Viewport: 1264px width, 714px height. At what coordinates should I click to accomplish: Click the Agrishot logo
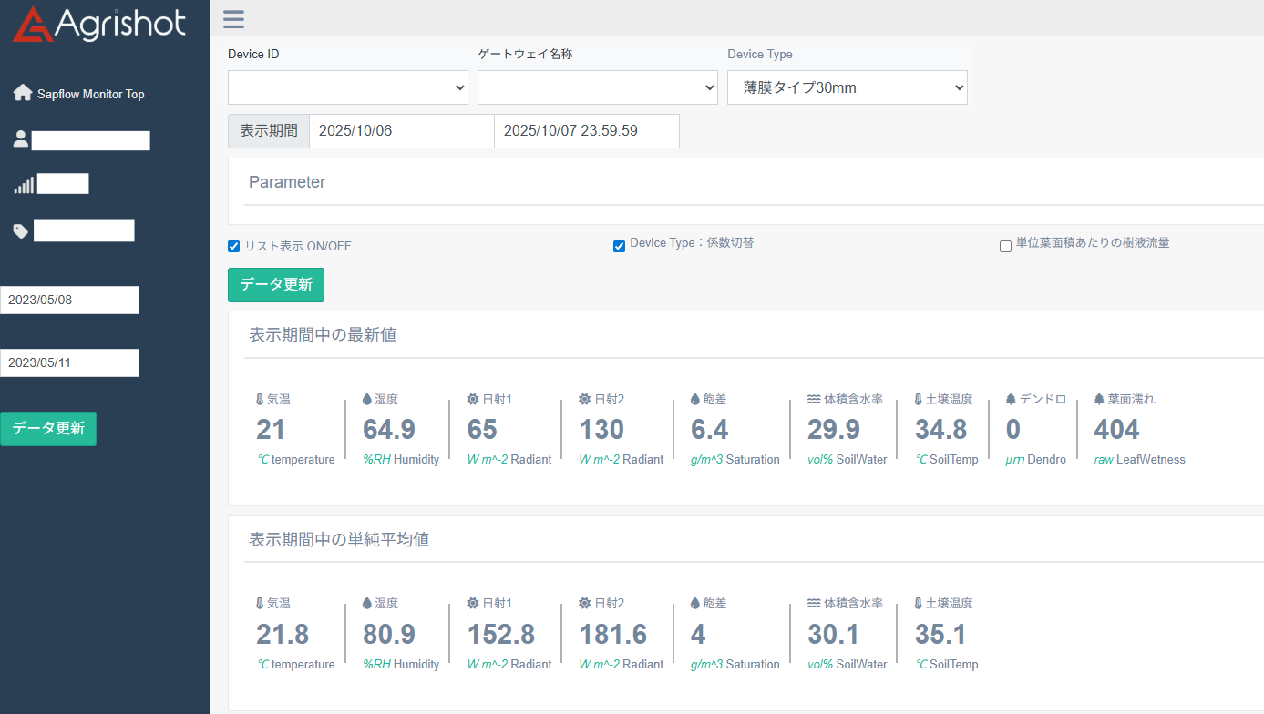pyautogui.click(x=99, y=25)
